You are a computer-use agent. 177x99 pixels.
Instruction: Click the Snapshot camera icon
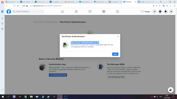[153, 6]
